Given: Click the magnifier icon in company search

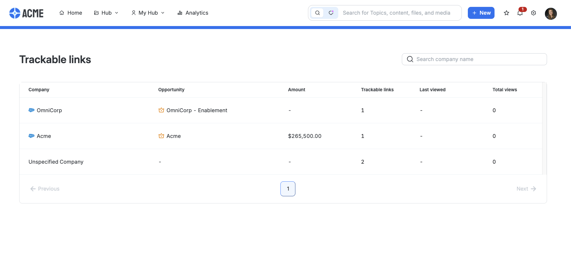Looking at the screenshot, I should 410,59.
